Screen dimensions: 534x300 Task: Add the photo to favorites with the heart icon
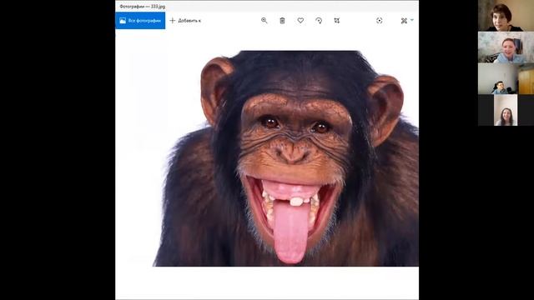tap(300, 20)
